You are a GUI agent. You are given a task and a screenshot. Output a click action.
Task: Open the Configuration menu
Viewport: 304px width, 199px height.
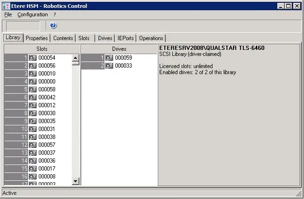pos(32,14)
